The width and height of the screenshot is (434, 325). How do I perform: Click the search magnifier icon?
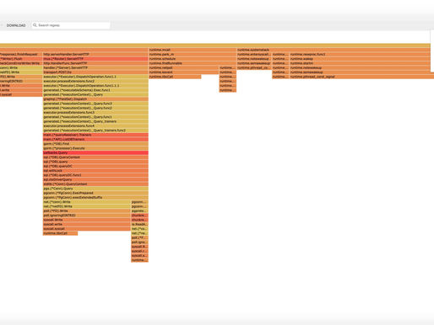tap(35, 25)
